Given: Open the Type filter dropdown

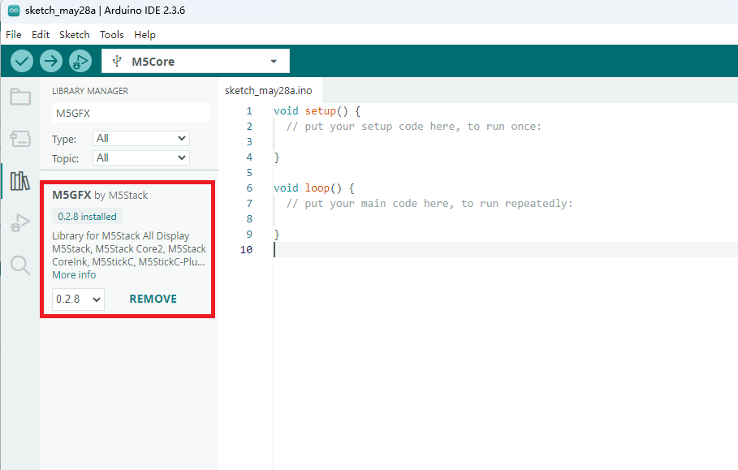Looking at the screenshot, I should pos(141,138).
